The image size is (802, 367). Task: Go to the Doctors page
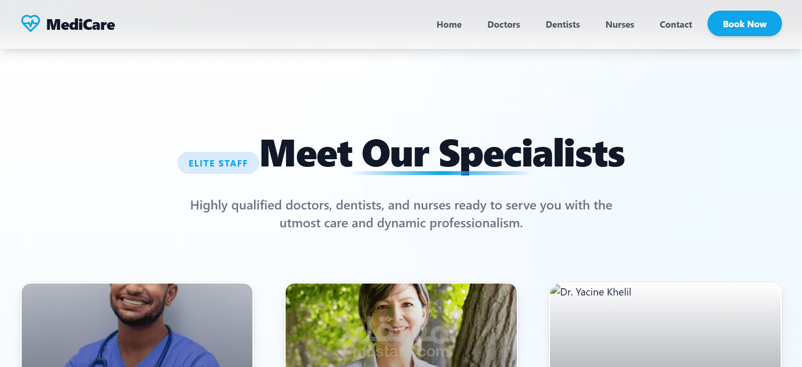point(504,25)
